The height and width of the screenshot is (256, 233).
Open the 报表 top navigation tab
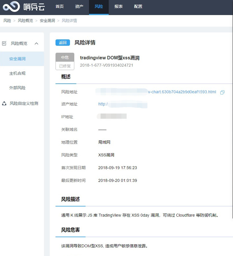119,7
